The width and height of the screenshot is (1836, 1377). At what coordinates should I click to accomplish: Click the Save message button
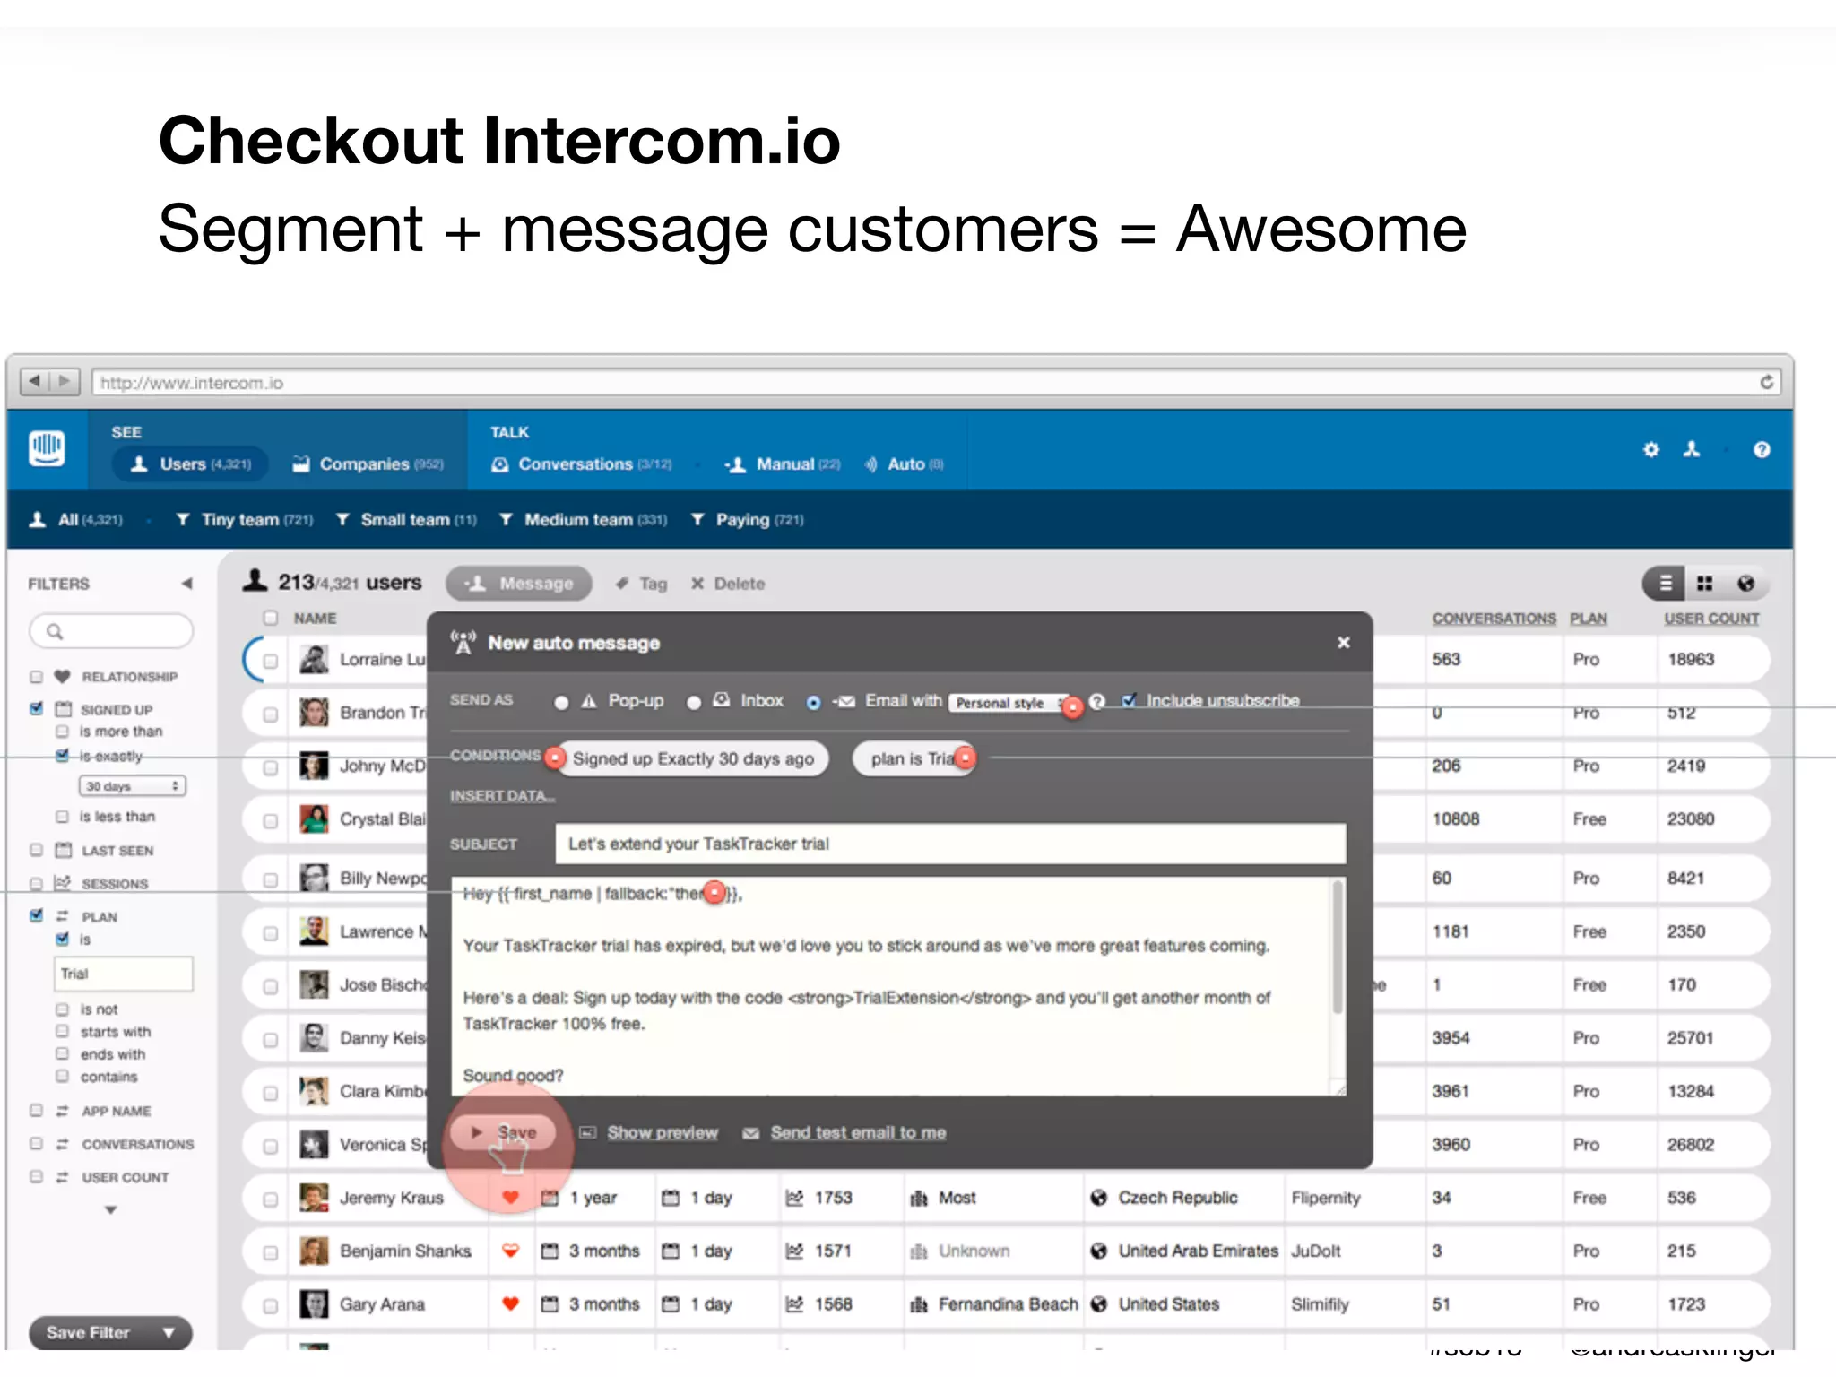tap(503, 1133)
